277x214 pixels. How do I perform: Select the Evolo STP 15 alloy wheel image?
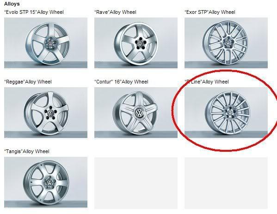click(x=46, y=43)
